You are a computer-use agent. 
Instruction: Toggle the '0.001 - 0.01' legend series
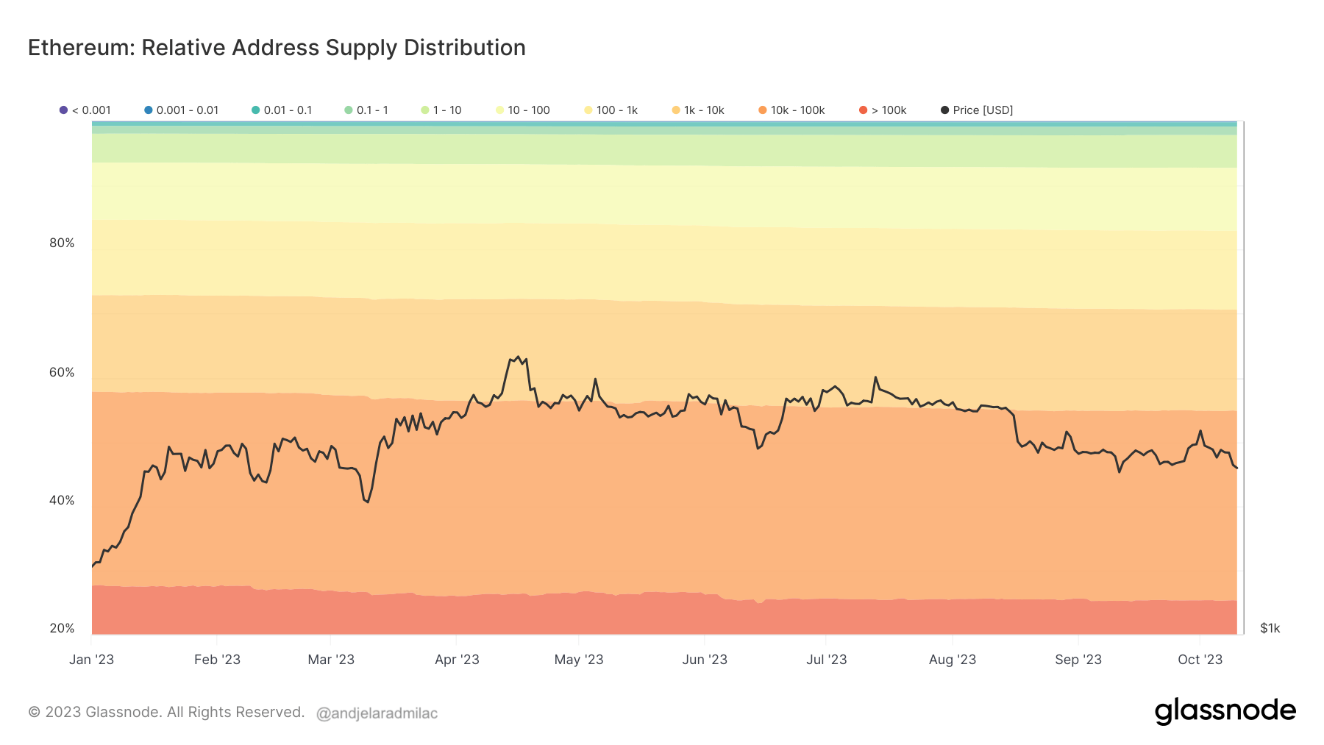(x=182, y=110)
